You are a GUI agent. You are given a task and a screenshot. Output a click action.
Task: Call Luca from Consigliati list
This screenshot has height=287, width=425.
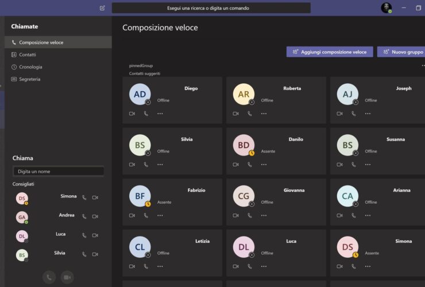84,235
